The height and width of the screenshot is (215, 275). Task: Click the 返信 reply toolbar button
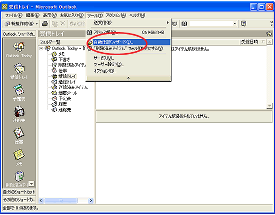[x=77, y=24]
